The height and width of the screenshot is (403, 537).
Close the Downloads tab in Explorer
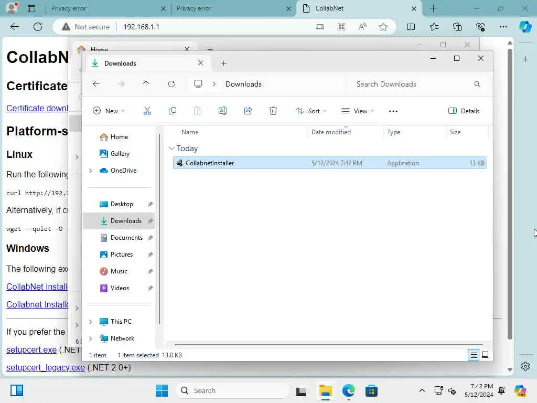[x=200, y=63]
